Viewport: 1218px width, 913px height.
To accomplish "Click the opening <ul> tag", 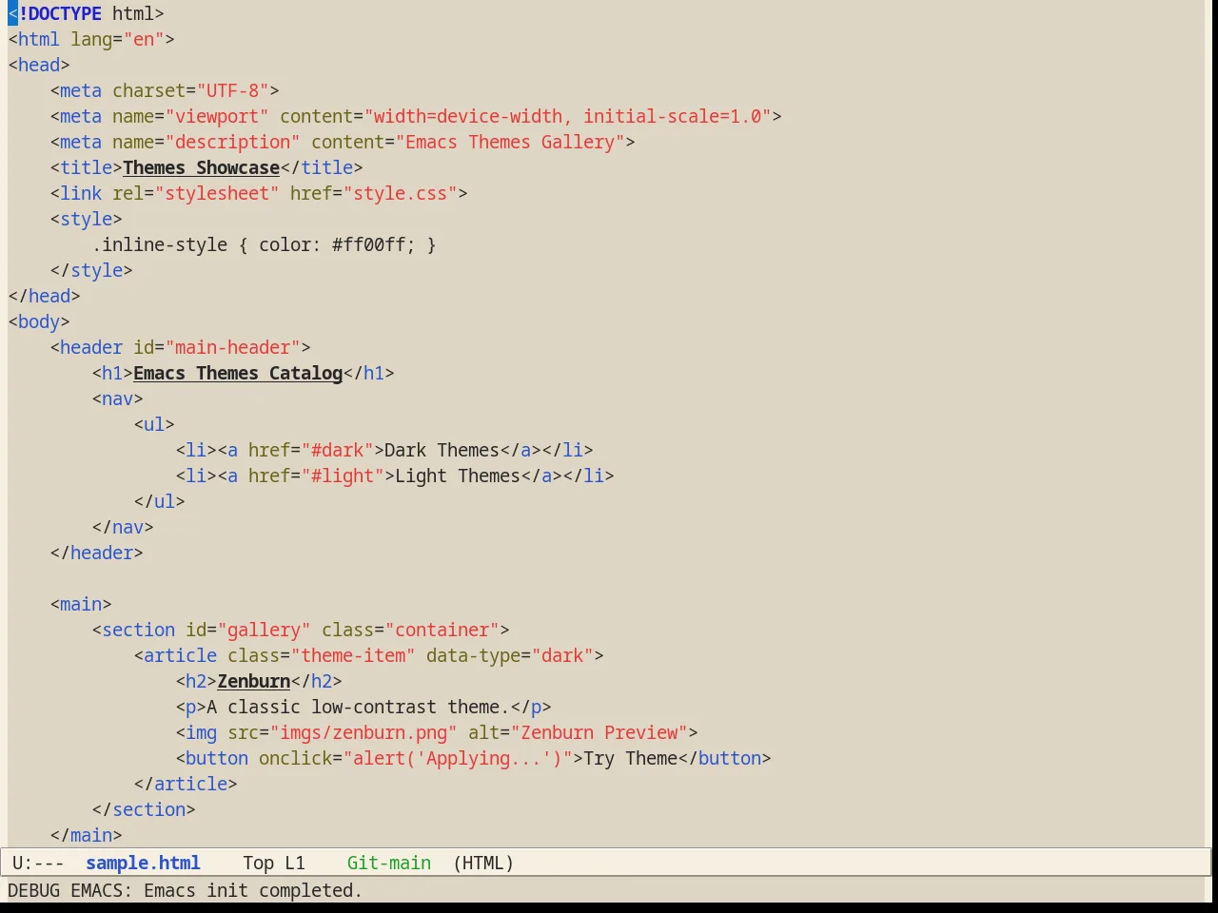I will tap(154, 424).
